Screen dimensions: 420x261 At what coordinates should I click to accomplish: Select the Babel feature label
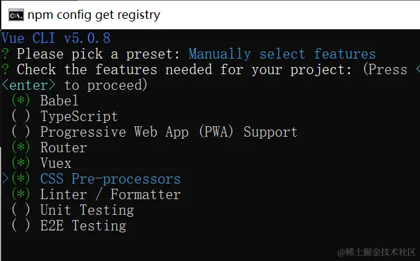tap(59, 101)
